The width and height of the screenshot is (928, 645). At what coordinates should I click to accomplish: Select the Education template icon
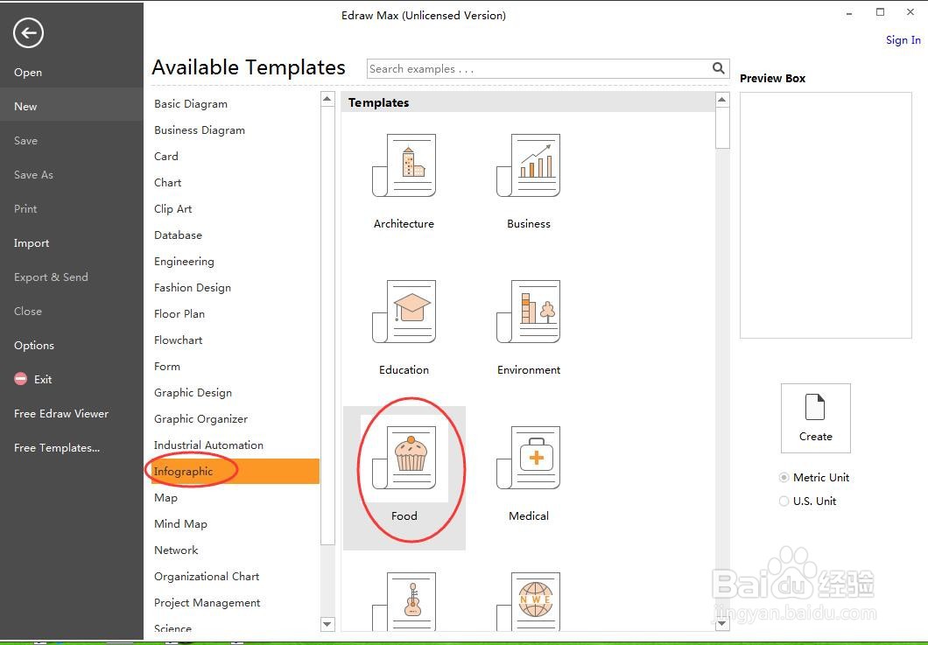pyautogui.click(x=404, y=312)
